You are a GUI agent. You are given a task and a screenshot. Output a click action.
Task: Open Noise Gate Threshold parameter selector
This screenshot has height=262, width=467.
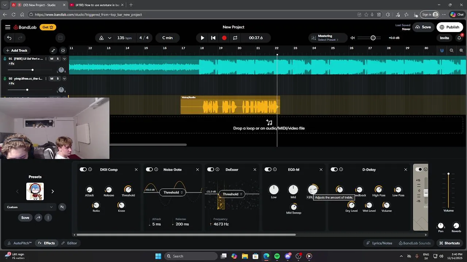click(173, 192)
